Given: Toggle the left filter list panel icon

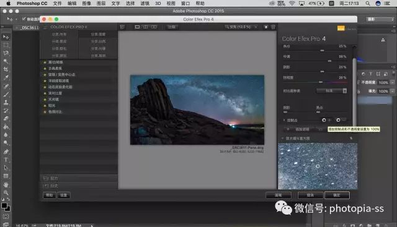Looking at the screenshot, I should (x=122, y=27).
